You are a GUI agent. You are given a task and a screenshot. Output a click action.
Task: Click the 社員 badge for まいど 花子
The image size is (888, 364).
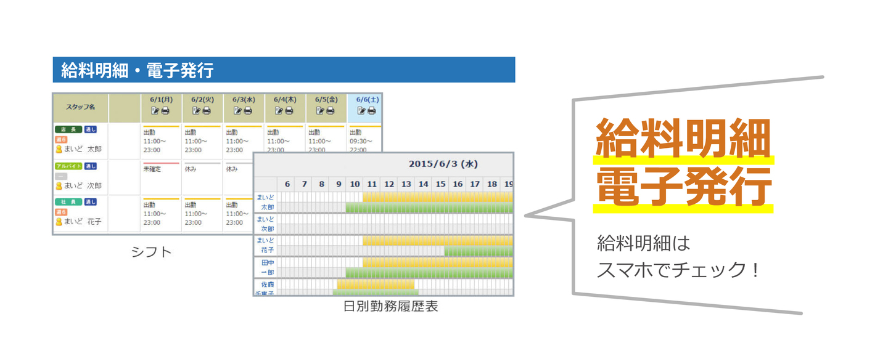click(x=68, y=202)
